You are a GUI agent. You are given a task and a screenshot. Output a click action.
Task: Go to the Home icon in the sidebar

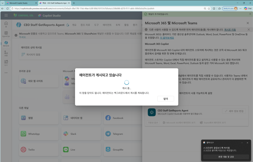tap(6, 24)
